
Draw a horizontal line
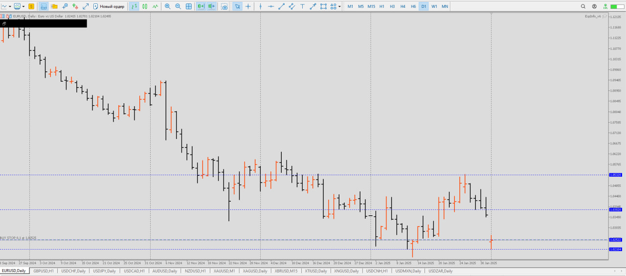[x=271, y=6]
